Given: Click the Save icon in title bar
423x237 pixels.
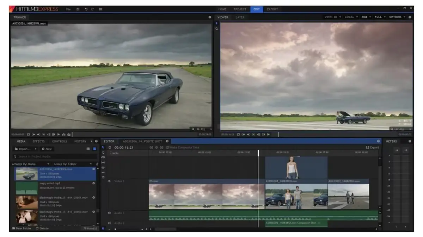Looking at the screenshot, I should (x=78, y=9).
